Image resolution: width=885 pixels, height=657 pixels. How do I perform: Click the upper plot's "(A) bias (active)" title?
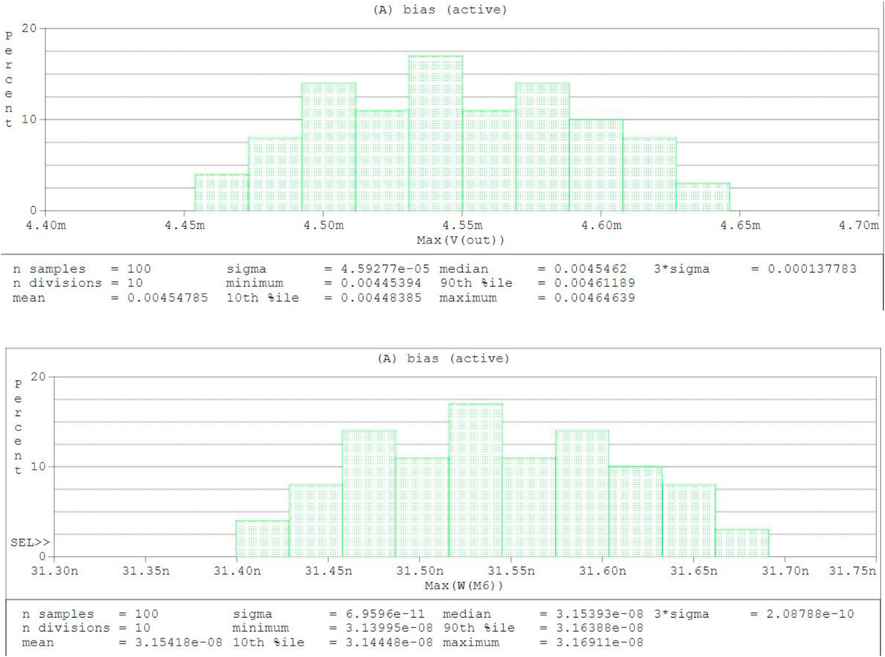(x=440, y=10)
